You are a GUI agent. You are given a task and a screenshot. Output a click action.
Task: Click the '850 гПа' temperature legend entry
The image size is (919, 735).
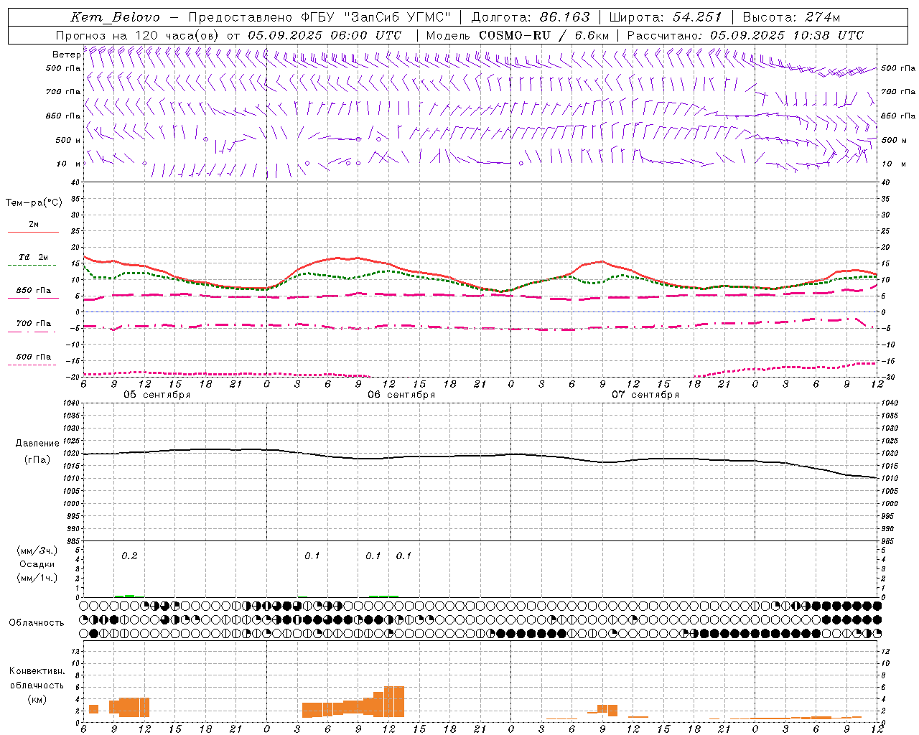tap(34, 291)
